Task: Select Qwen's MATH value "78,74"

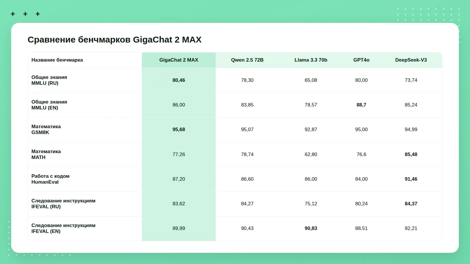Action: [247, 154]
